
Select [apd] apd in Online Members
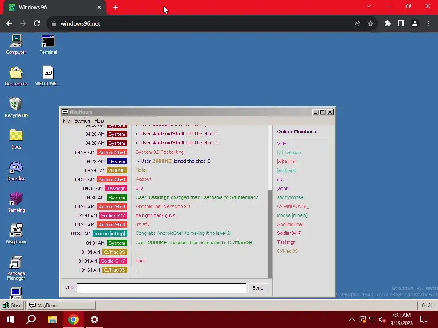[287, 170]
